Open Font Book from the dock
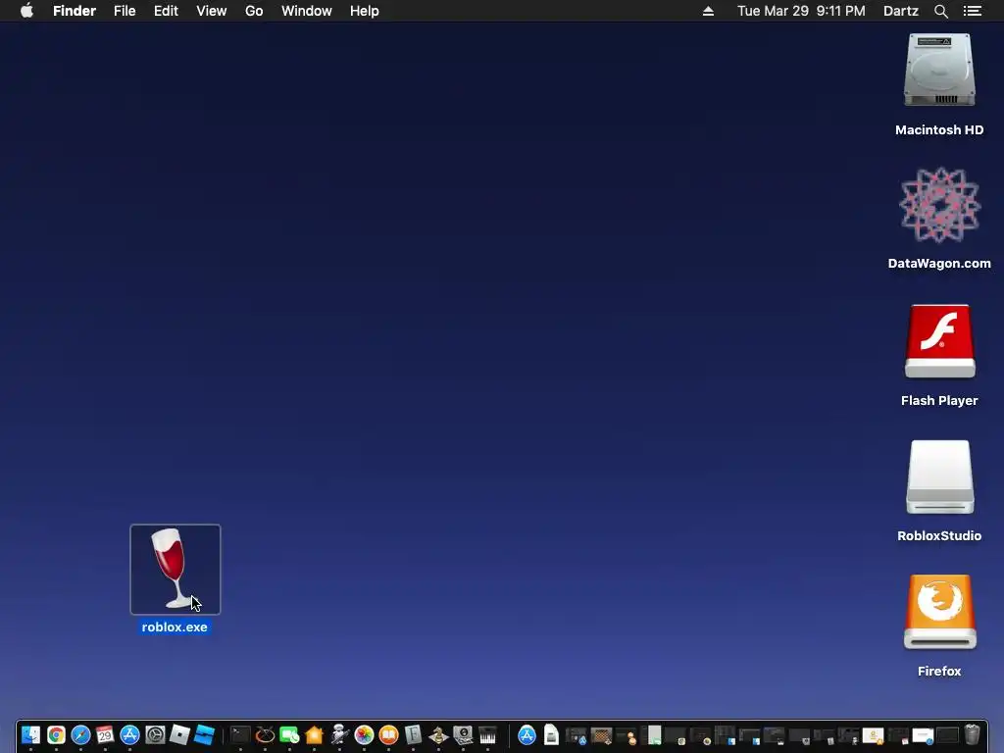 click(x=413, y=734)
